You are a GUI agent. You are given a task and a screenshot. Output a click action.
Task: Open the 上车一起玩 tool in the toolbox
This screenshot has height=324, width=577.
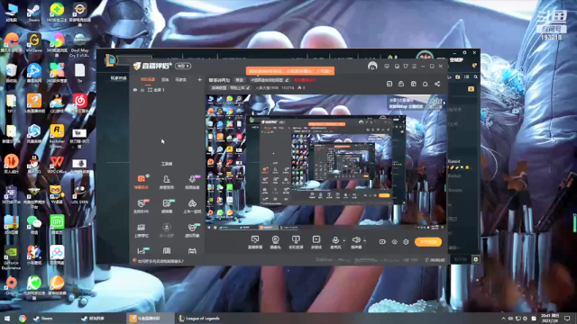point(192,206)
